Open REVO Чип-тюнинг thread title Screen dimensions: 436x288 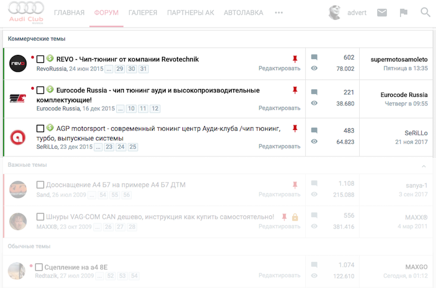[128, 59]
